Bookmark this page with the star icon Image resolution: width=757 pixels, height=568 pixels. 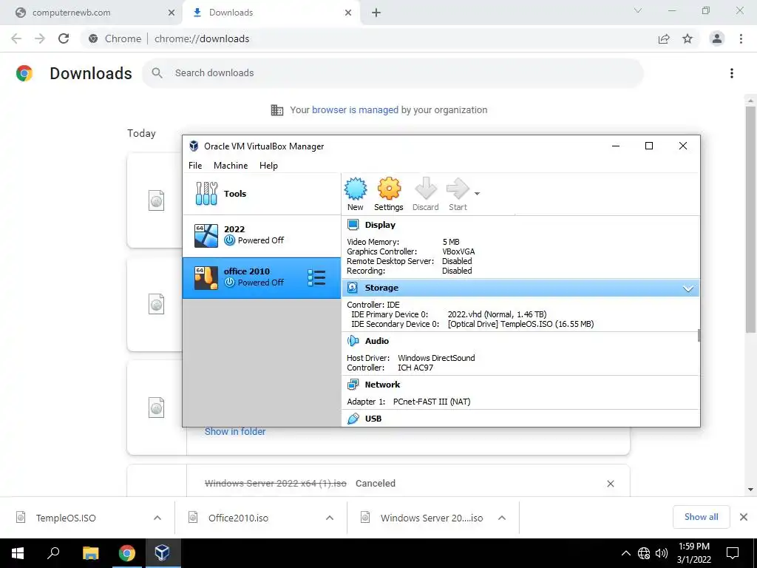[688, 39]
